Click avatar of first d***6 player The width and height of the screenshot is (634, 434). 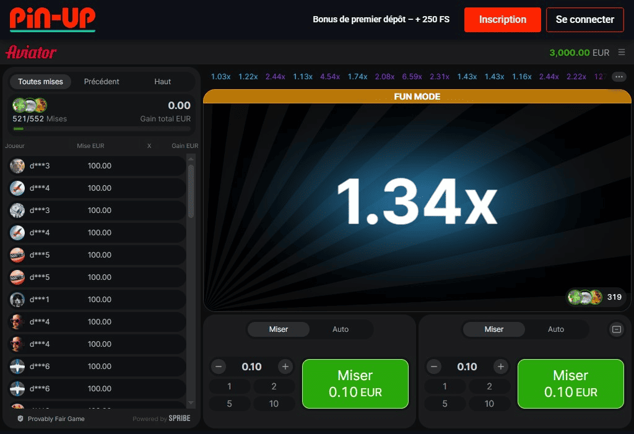click(17, 366)
